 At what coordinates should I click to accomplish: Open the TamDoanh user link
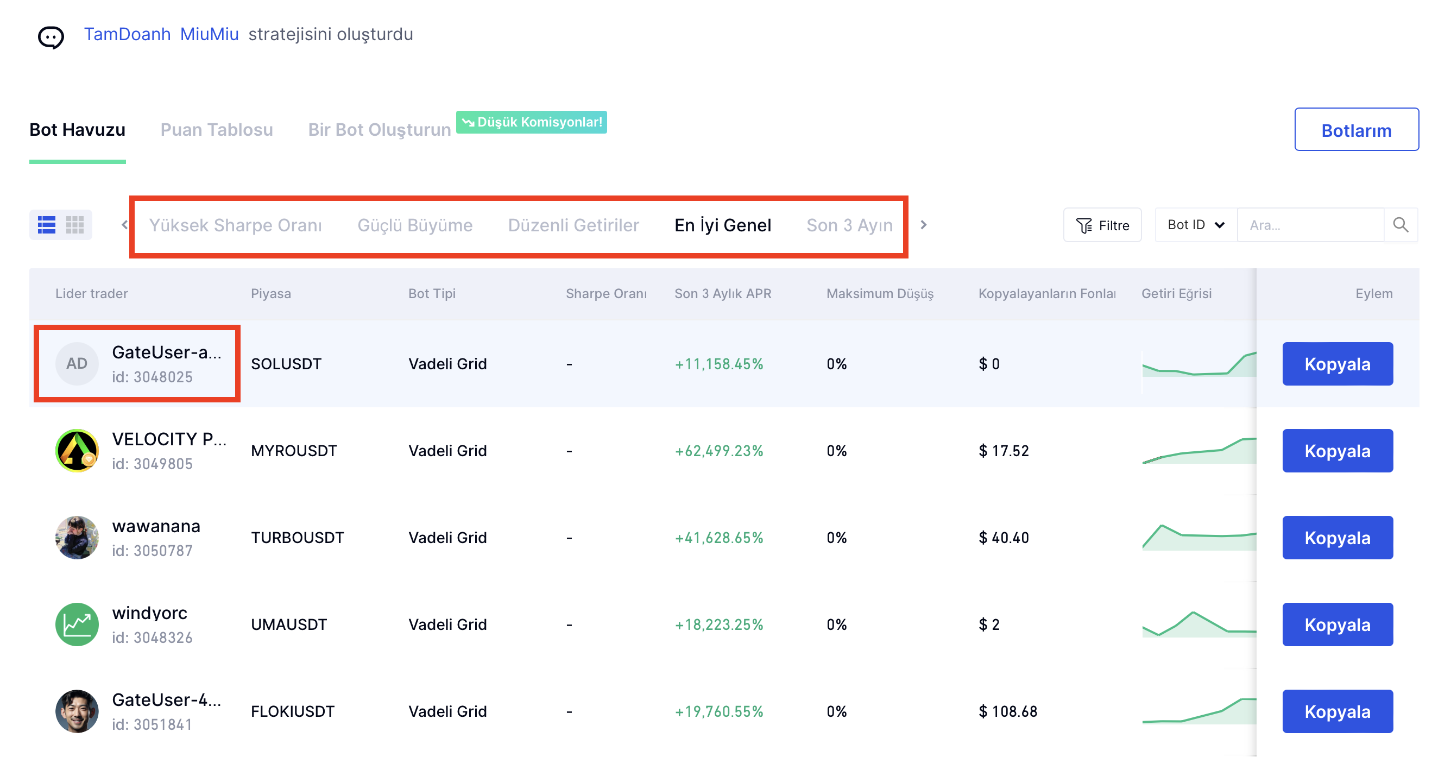coord(127,34)
